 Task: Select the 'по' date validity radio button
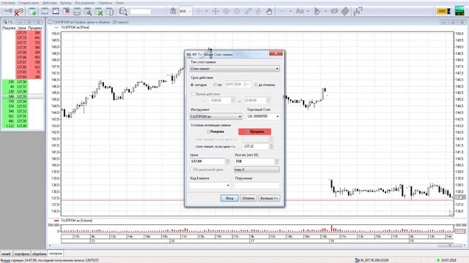(x=215, y=85)
